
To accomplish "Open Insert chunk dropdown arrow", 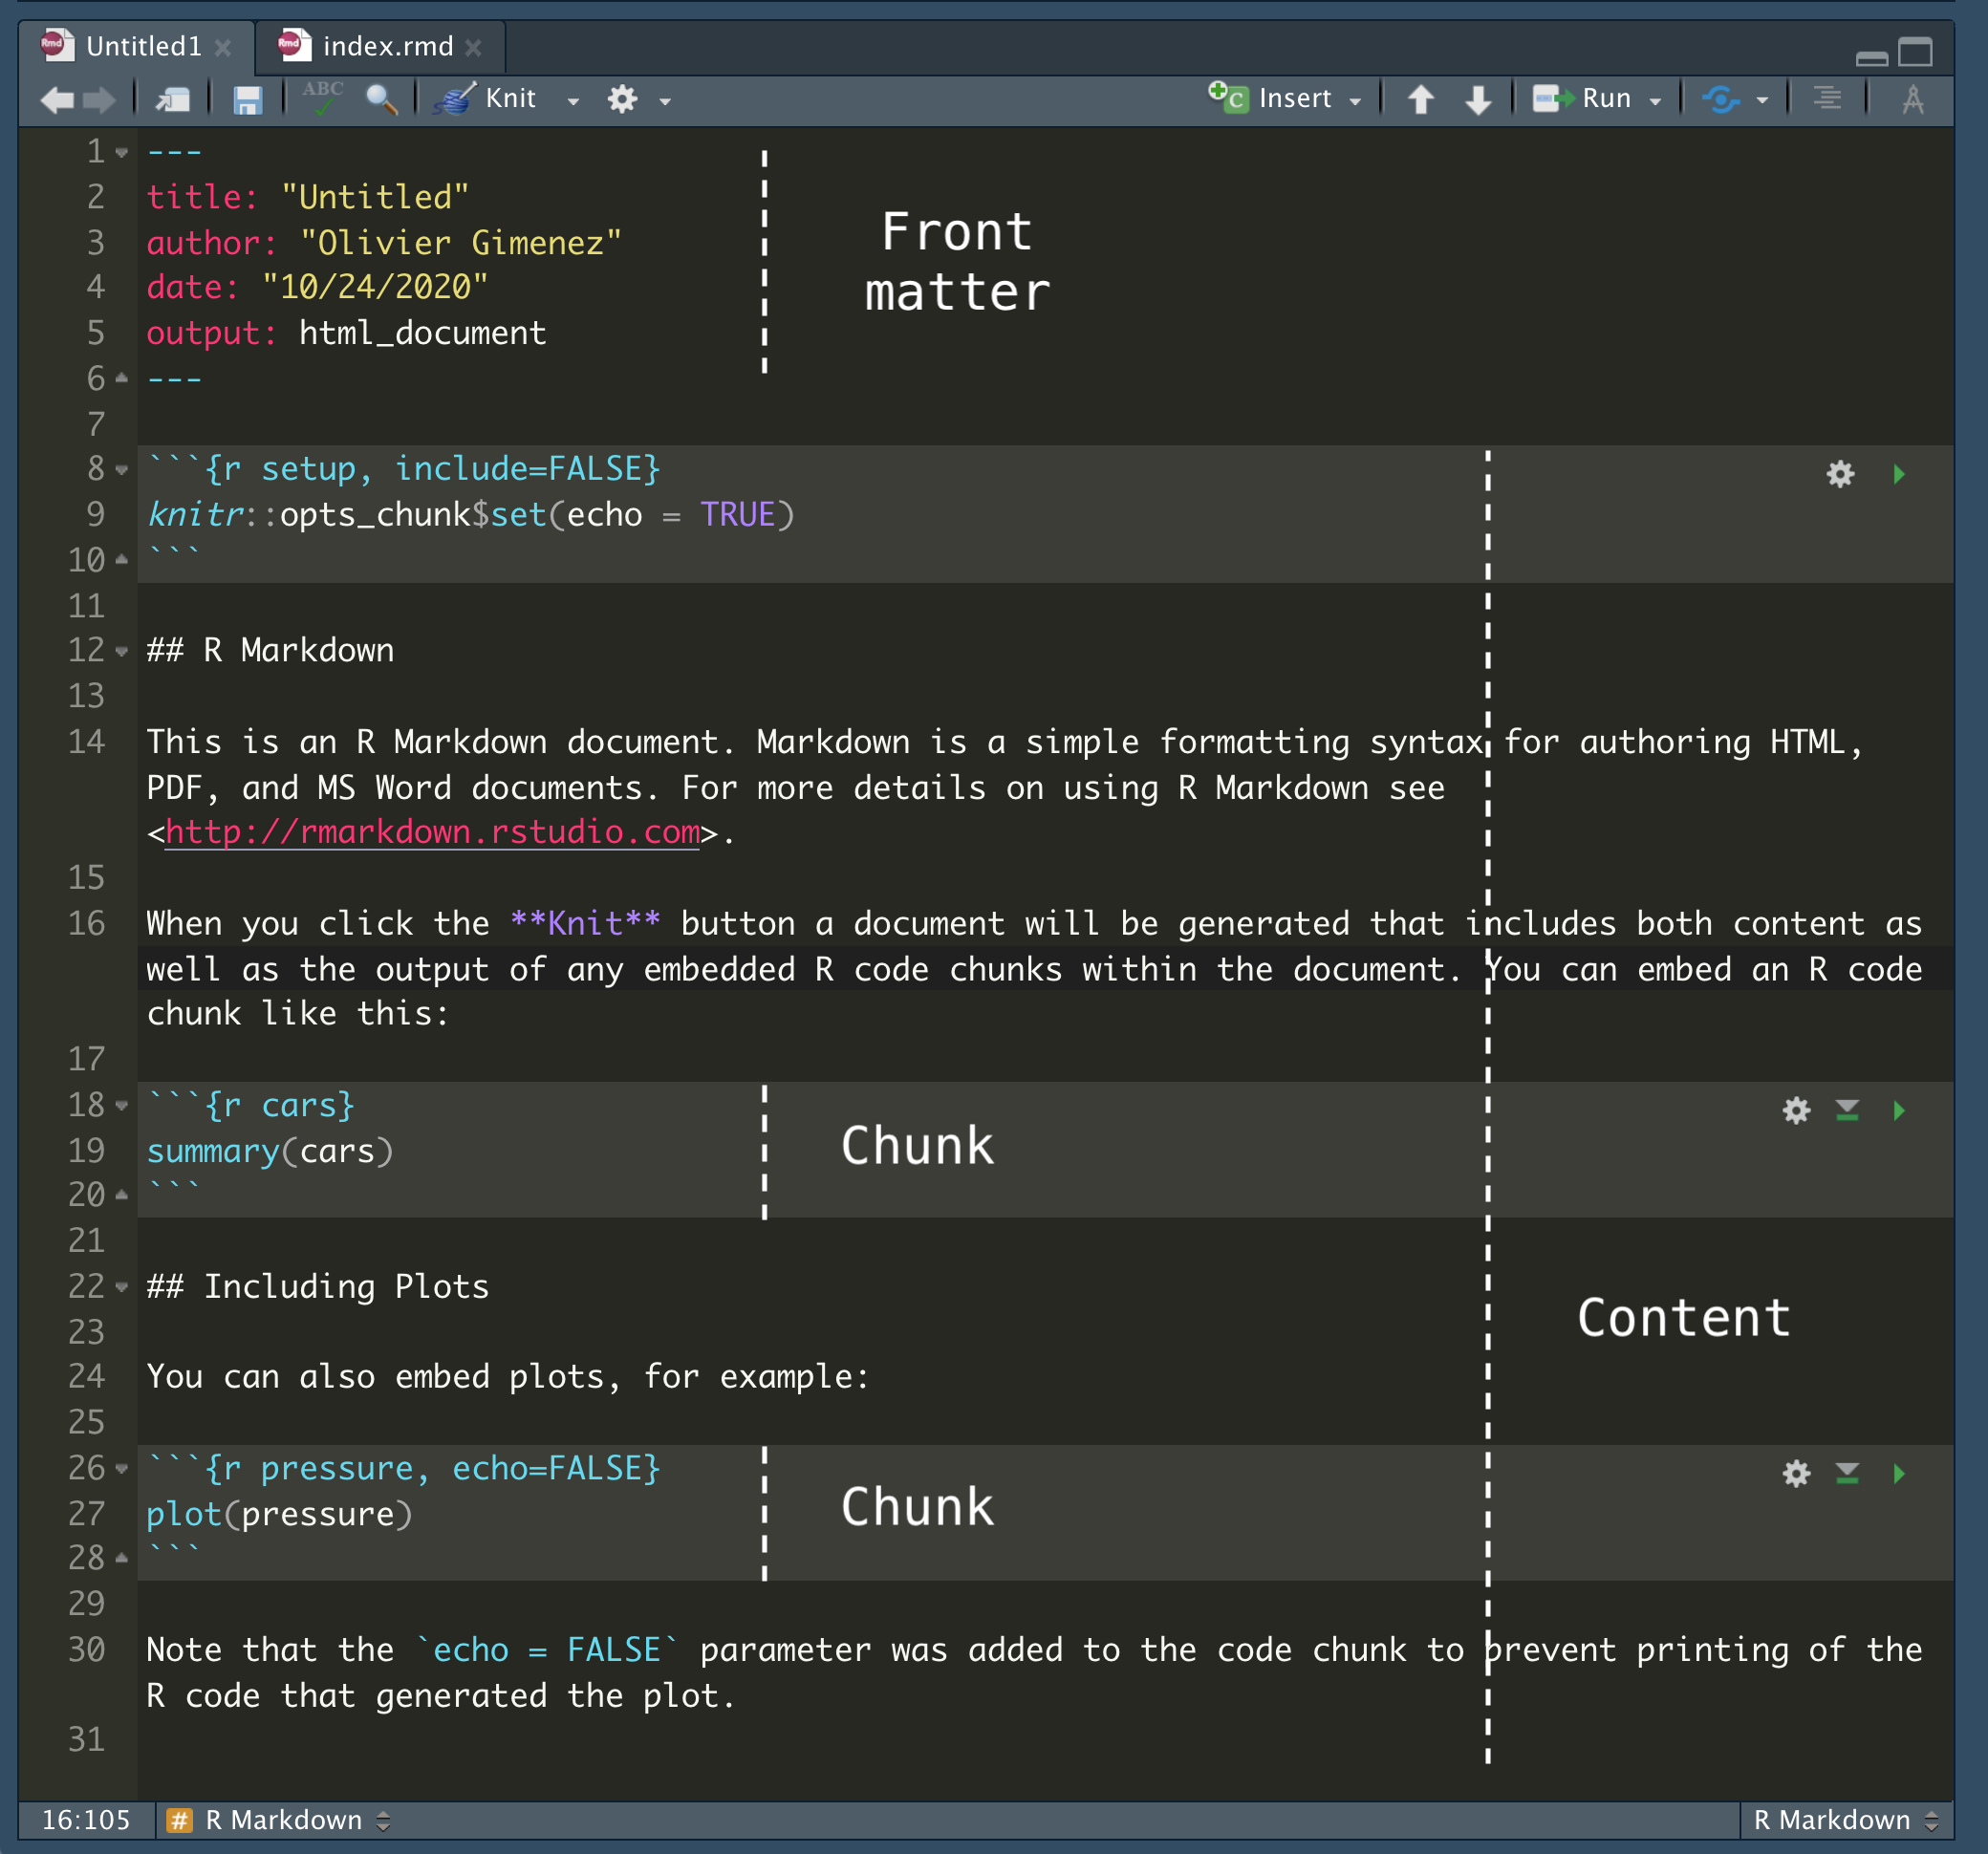I will point(1355,100).
